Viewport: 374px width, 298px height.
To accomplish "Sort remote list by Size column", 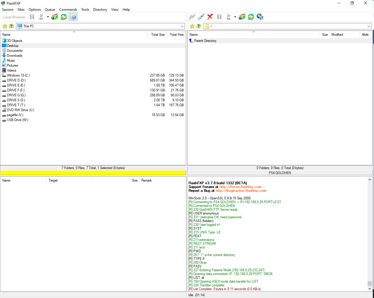I will [324, 35].
